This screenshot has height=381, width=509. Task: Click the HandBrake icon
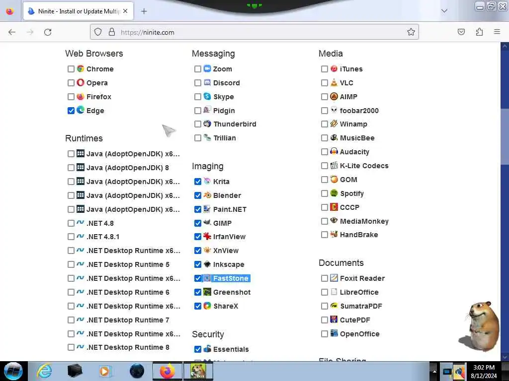click(334, 234)
